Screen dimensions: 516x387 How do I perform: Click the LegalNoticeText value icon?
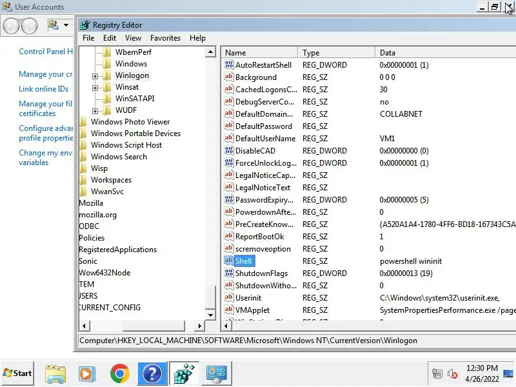(x=229, y=187)
